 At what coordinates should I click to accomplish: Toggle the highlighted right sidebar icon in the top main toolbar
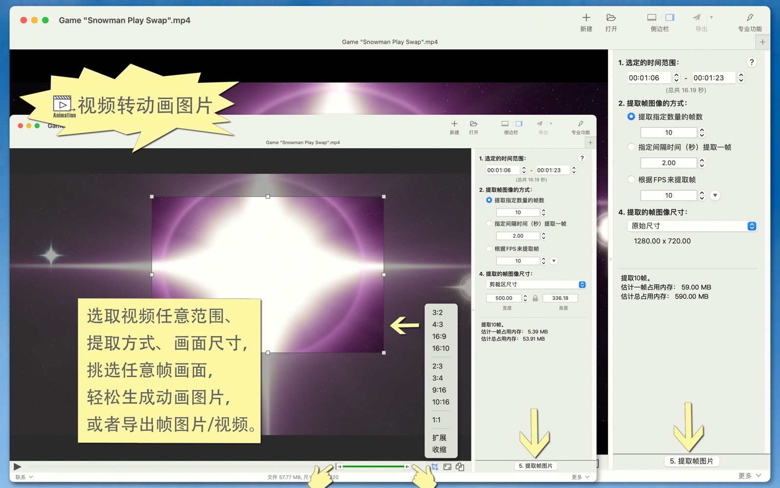click(670, 18)
